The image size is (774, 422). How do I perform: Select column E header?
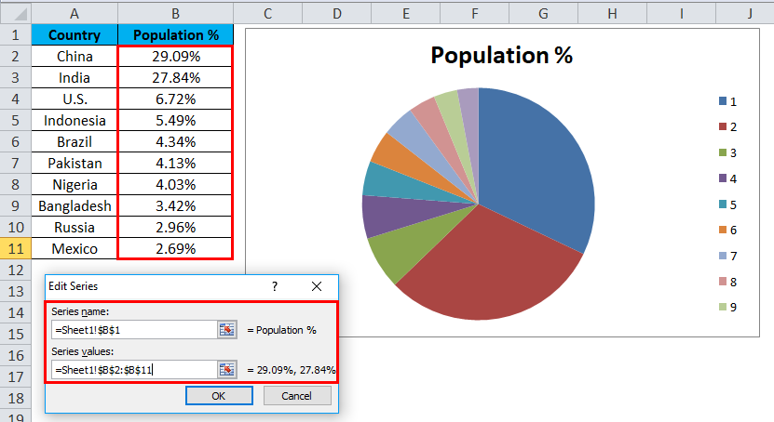coord(406,14)
